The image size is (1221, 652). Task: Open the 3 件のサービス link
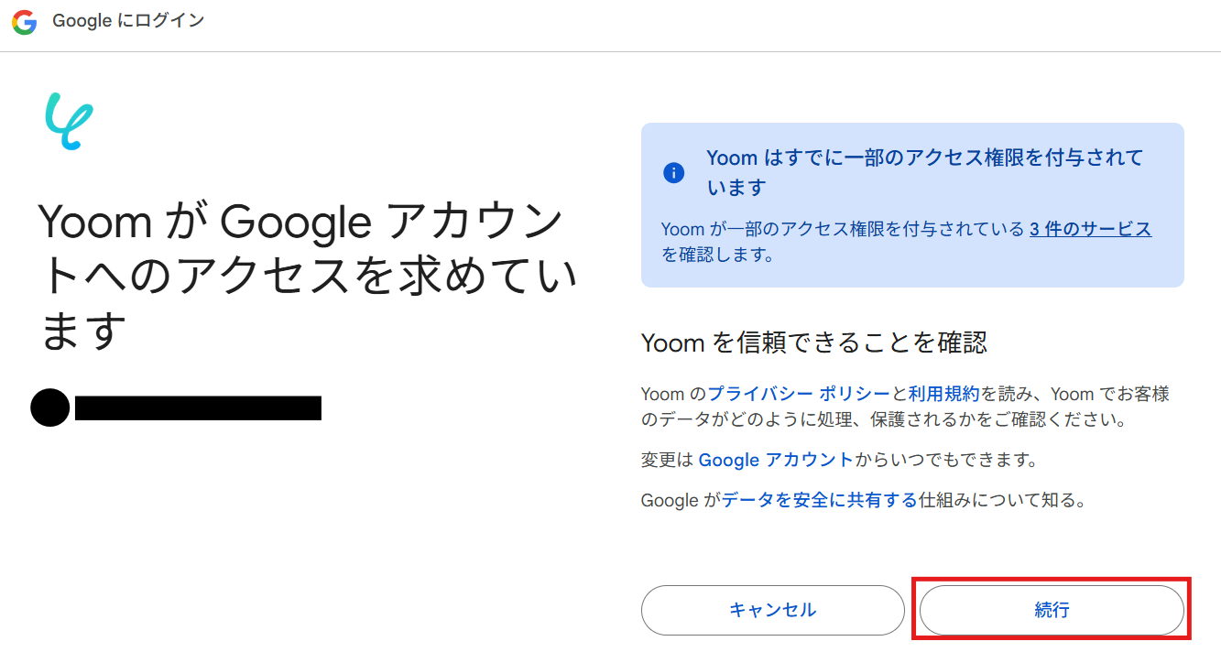pyautogui.click(x=1090, y=230)
